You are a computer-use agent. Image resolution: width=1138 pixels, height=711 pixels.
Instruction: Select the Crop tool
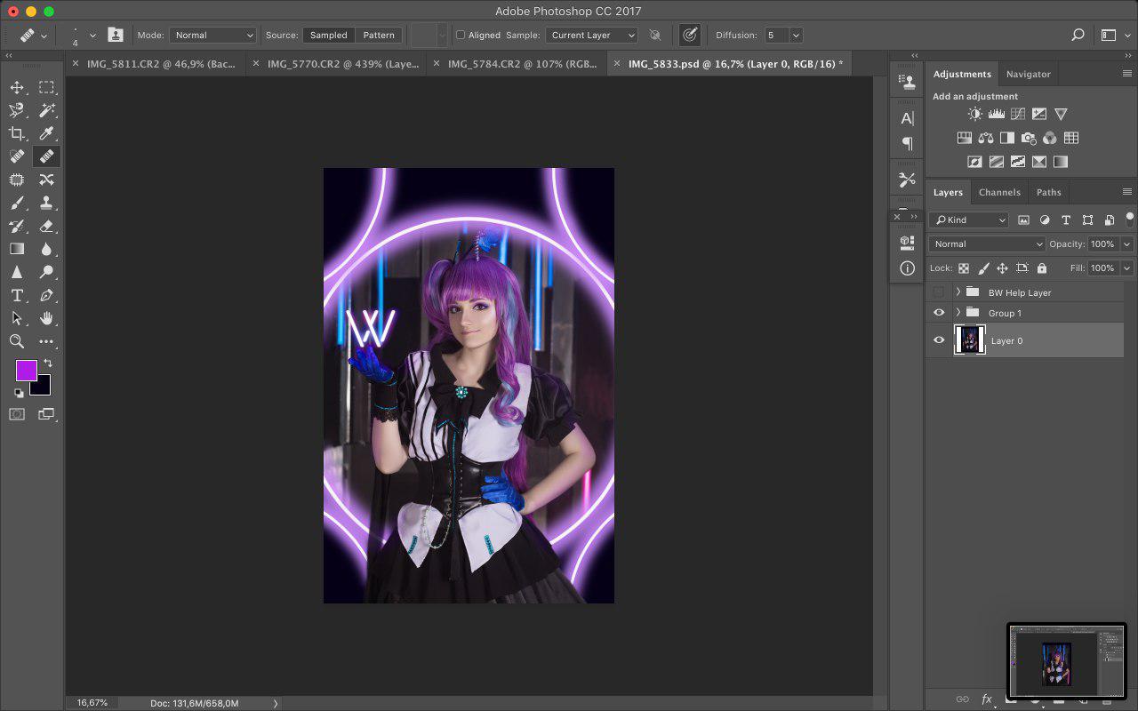(x=17, y=133)
